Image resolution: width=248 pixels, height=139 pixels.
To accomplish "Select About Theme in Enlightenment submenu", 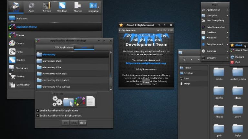I will tap(239, 50).
